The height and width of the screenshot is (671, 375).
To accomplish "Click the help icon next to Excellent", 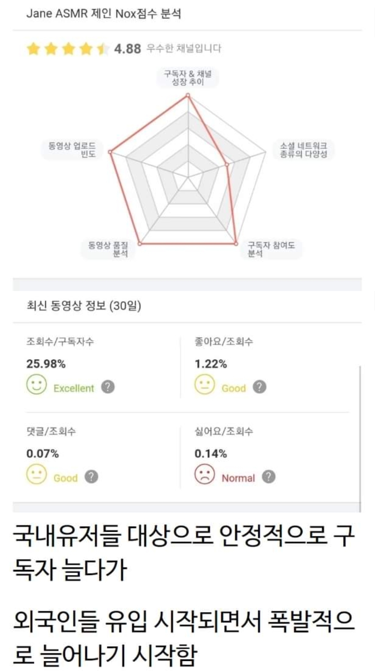I will tap(108, 387).
